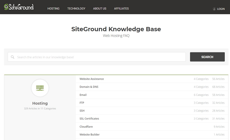This screenshot has height=140, width=230.
Task: Click the SiteGround logo
Action: [19, 7]
